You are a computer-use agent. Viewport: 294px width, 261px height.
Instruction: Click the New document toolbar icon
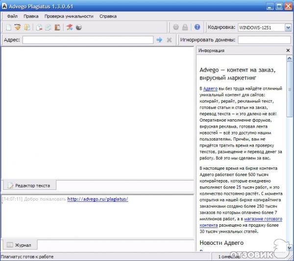[x=9, y=27]
